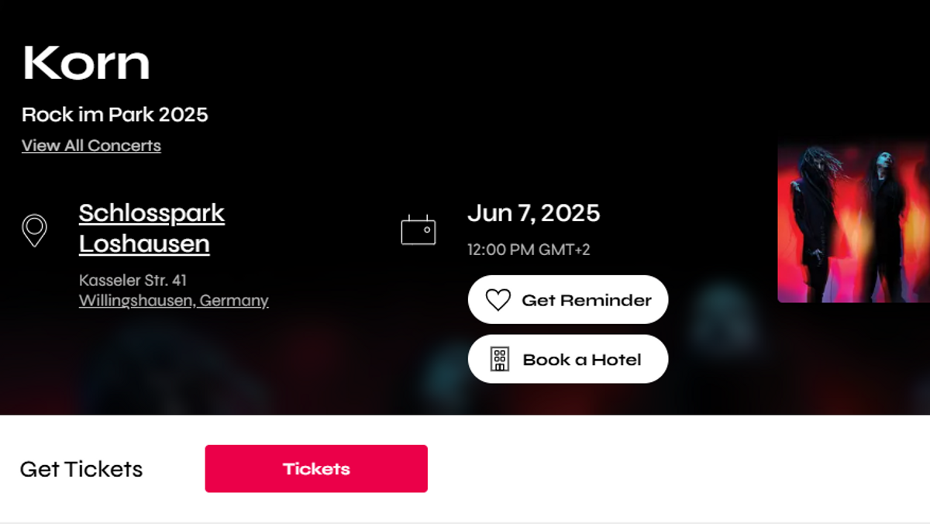Click the red Tickets button

coord(316,468)
